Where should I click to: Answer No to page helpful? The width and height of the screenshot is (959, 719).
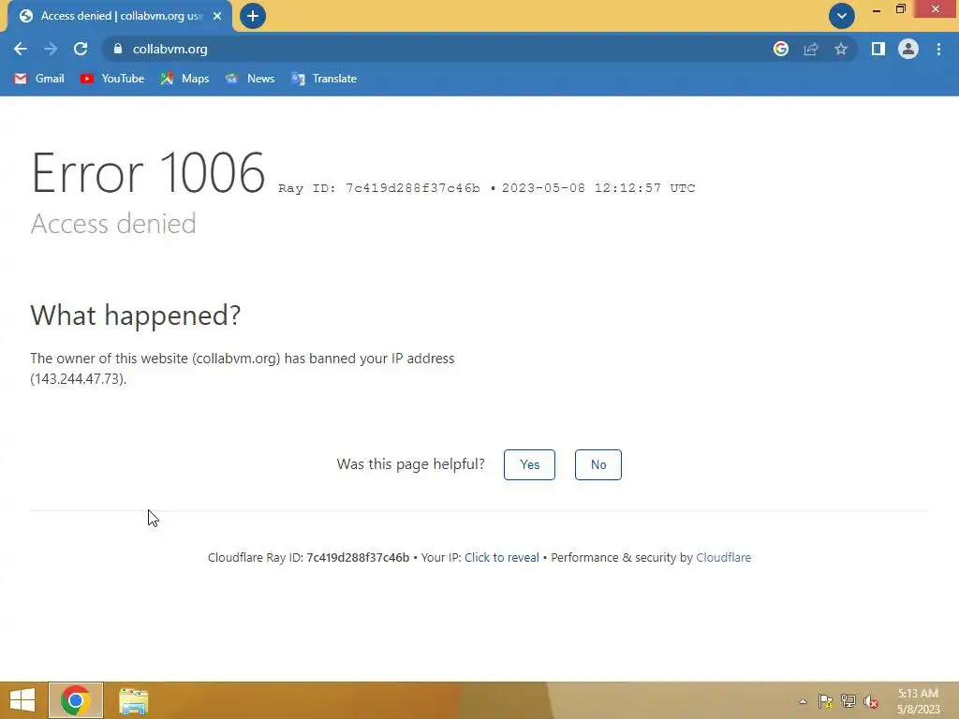pos(598,464)
